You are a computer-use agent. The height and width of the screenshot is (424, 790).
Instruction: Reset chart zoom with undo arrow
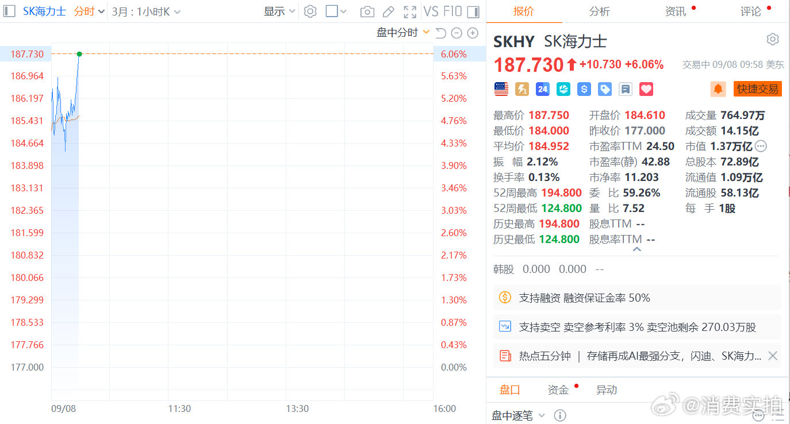441,33
